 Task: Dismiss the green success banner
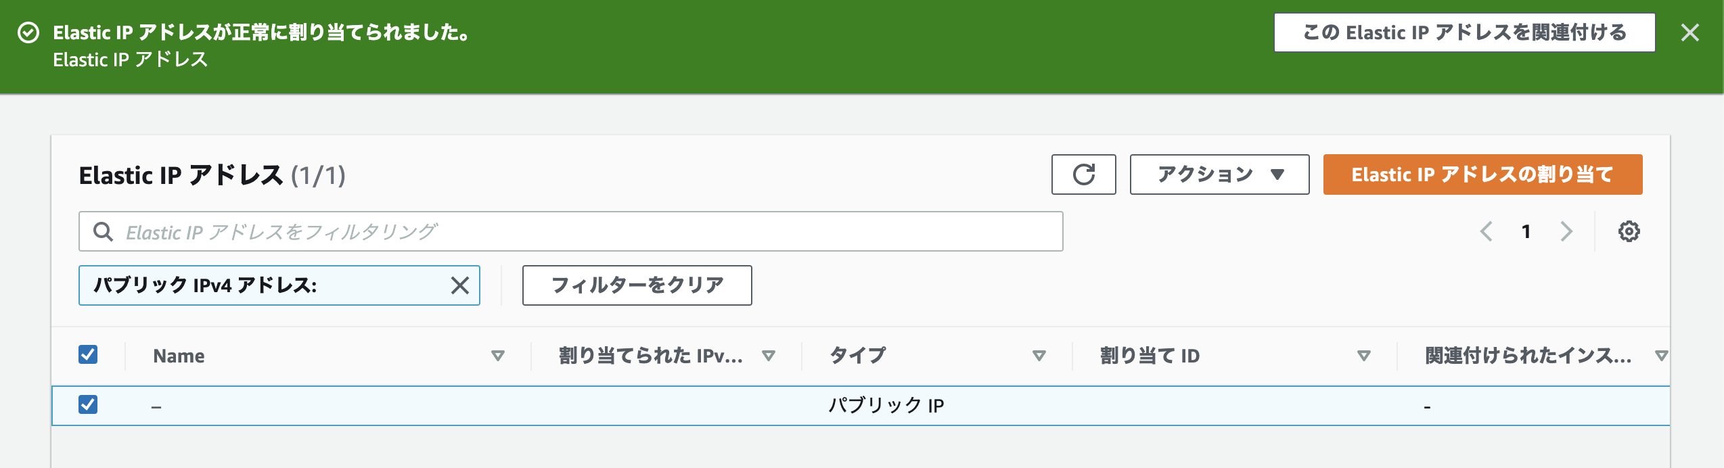point(1689,32)
